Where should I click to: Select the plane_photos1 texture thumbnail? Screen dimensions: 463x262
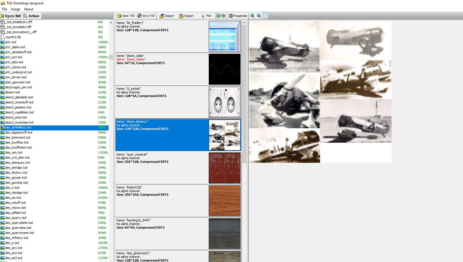pyautogui.click(x=225, y=135)
